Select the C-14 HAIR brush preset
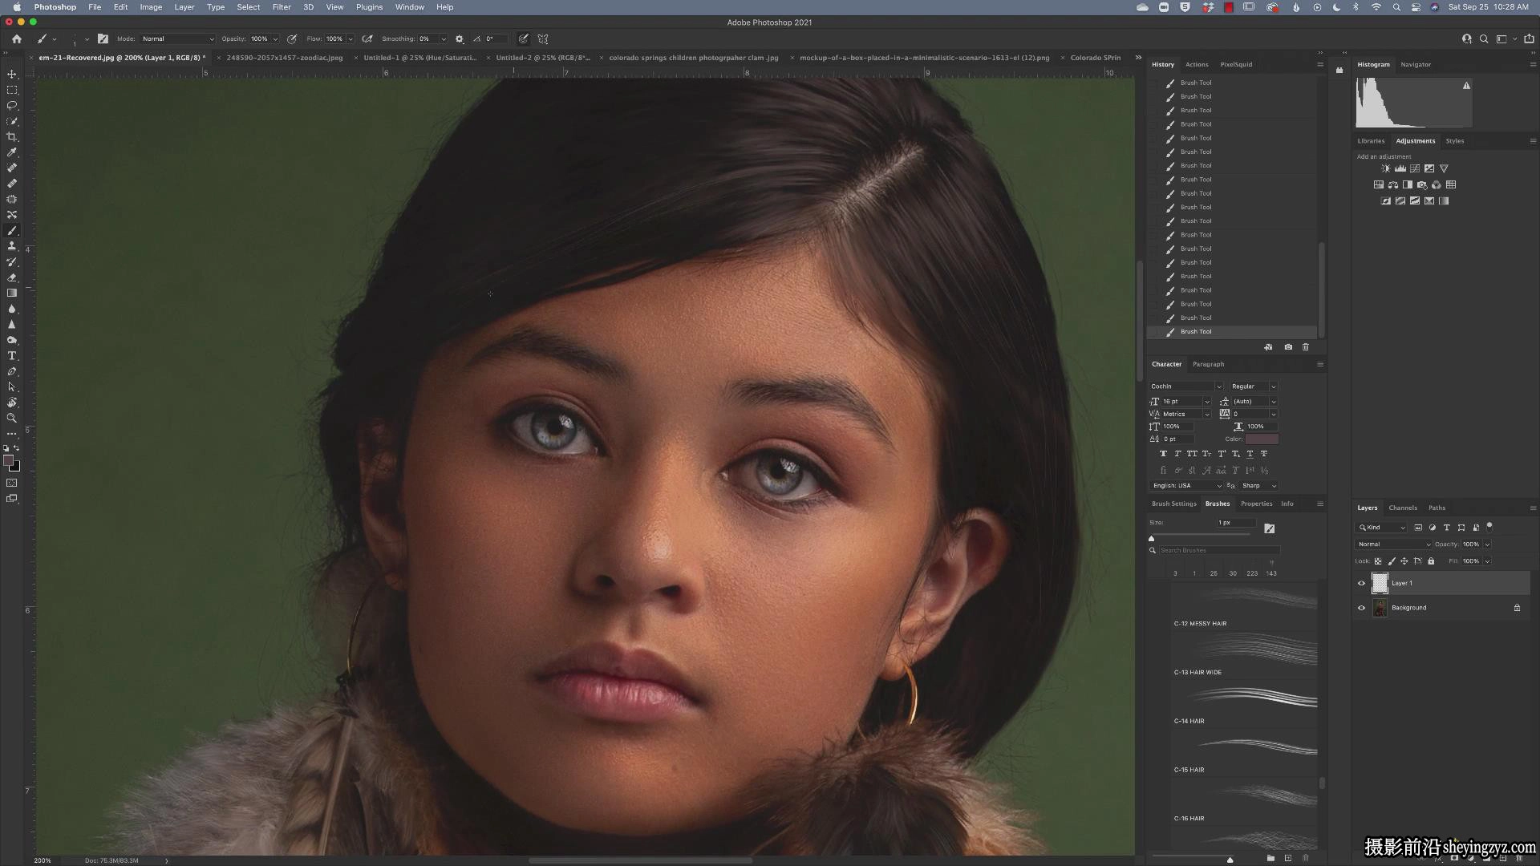This screenshot has width=1540, height=866. (x=1243, y=703)
